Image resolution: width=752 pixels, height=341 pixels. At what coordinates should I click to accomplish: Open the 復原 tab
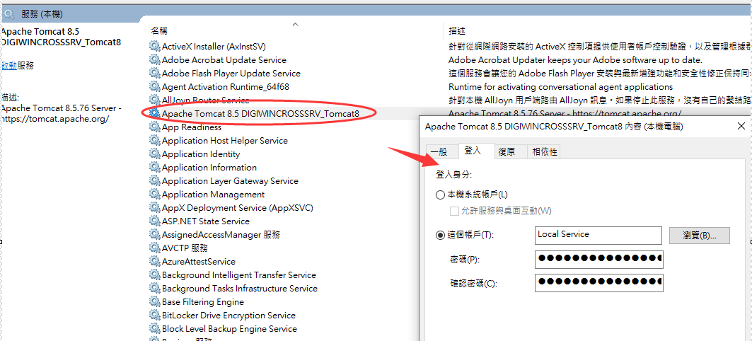point(506,152)
